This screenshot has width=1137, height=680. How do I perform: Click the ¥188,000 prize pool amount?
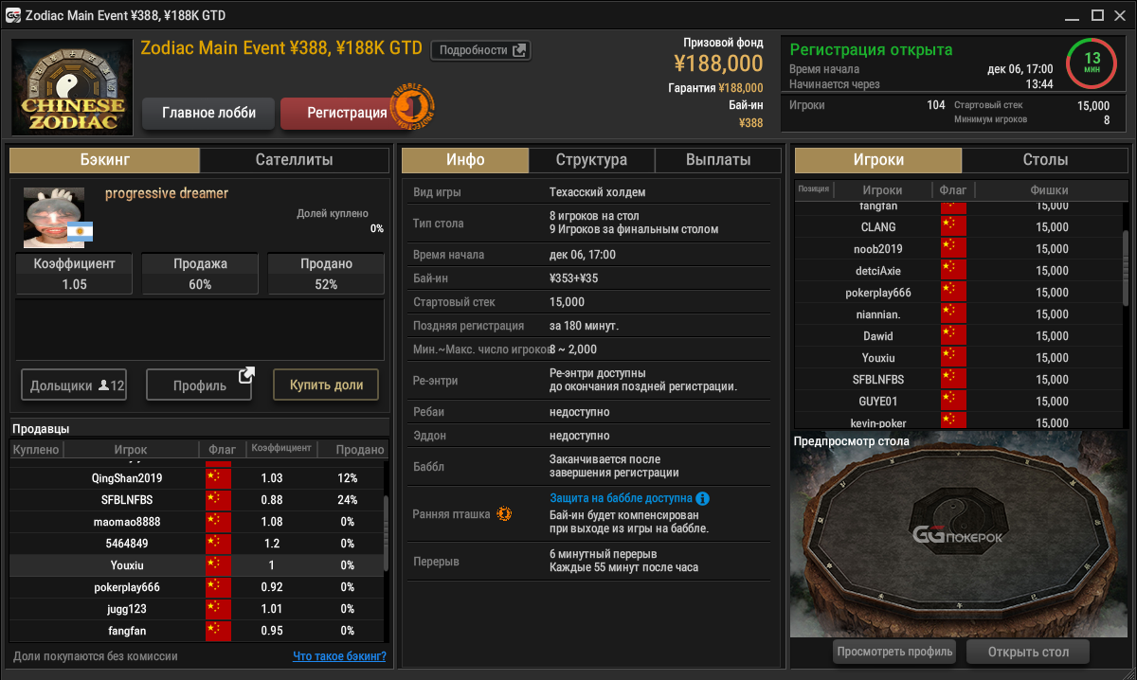[x=718, y=63]
